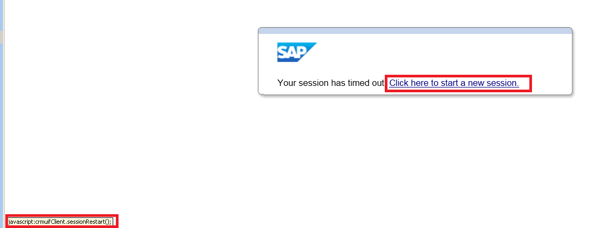Click the SAP logo in dialog

click(x=297, y=52)
